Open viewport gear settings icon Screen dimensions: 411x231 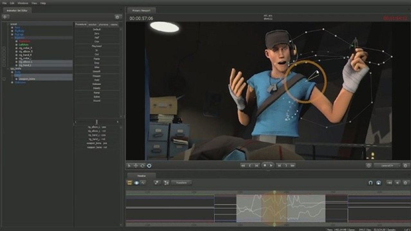point(405,166)
